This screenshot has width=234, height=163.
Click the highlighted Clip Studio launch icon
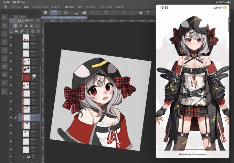pos(54,13)
